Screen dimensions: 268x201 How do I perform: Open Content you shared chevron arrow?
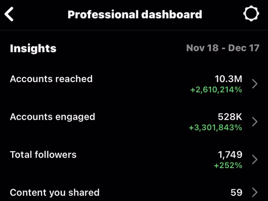coord(255,192)
